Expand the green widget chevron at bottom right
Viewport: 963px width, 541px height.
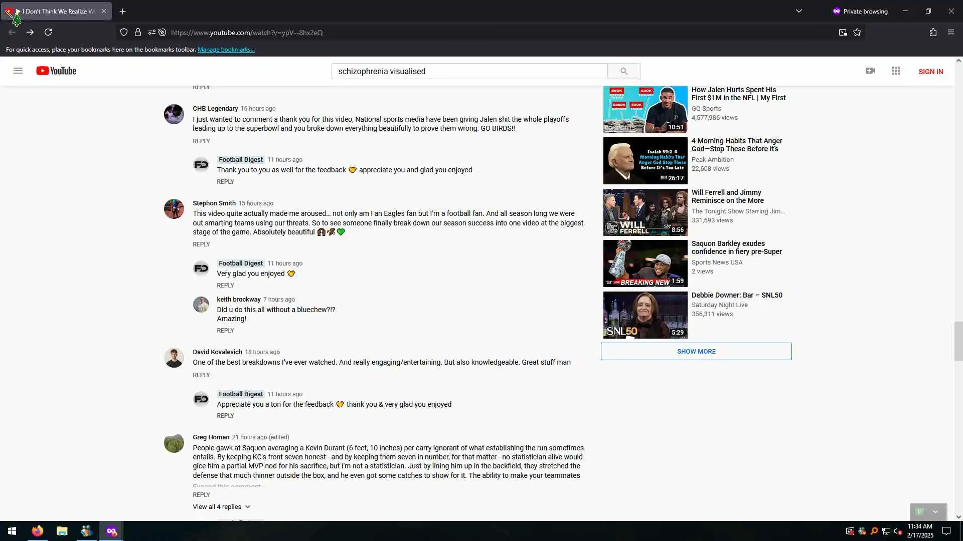click(935, 511)
